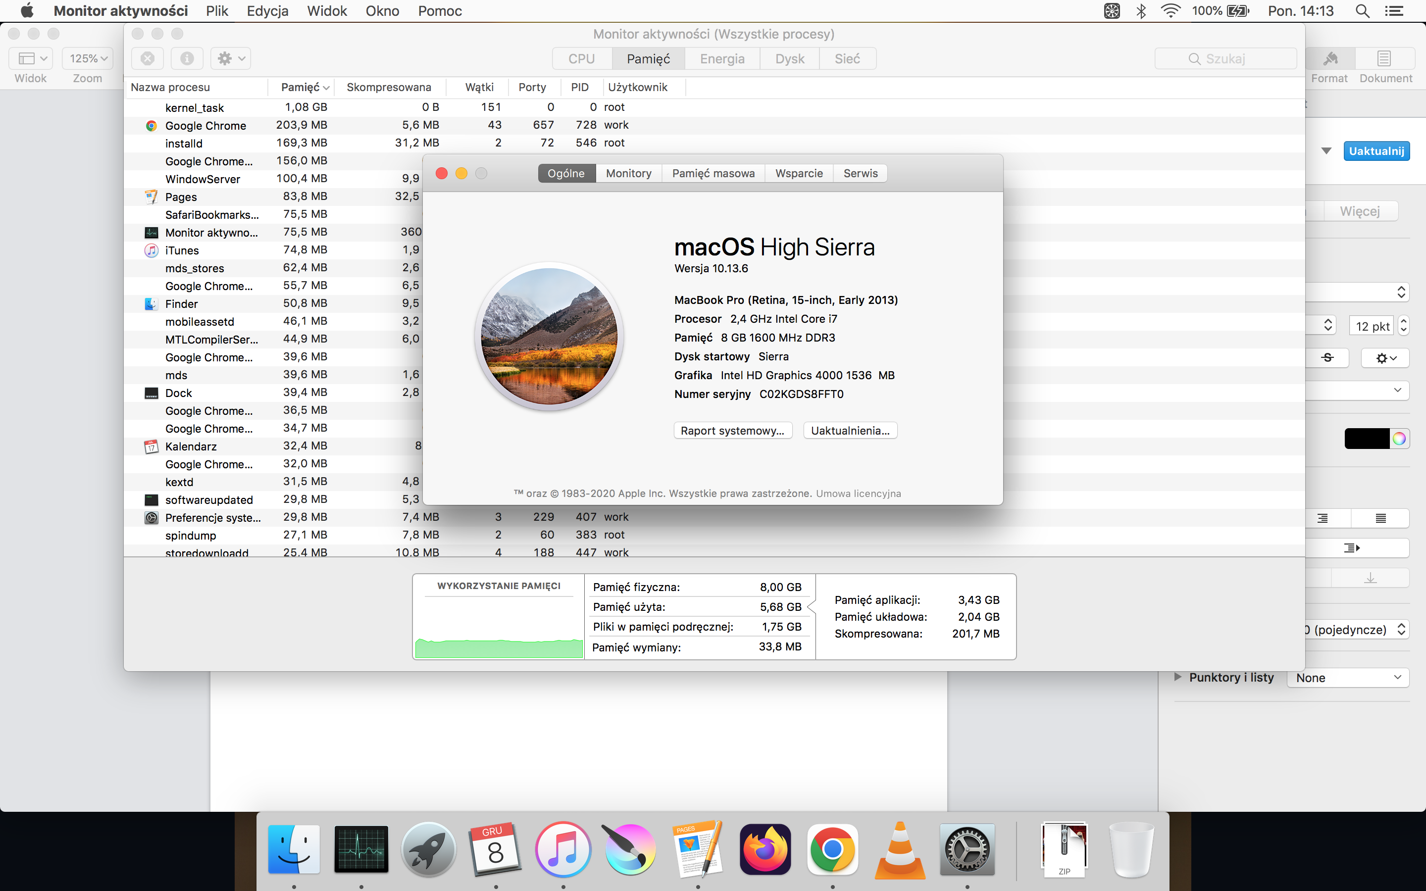Click the Firefox icon in Dock

click(x=765, y=850)
